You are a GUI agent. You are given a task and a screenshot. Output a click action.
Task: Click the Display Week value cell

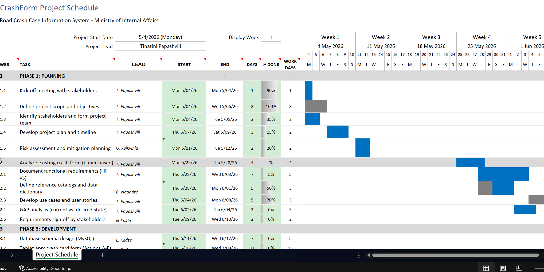coord(271,37)
